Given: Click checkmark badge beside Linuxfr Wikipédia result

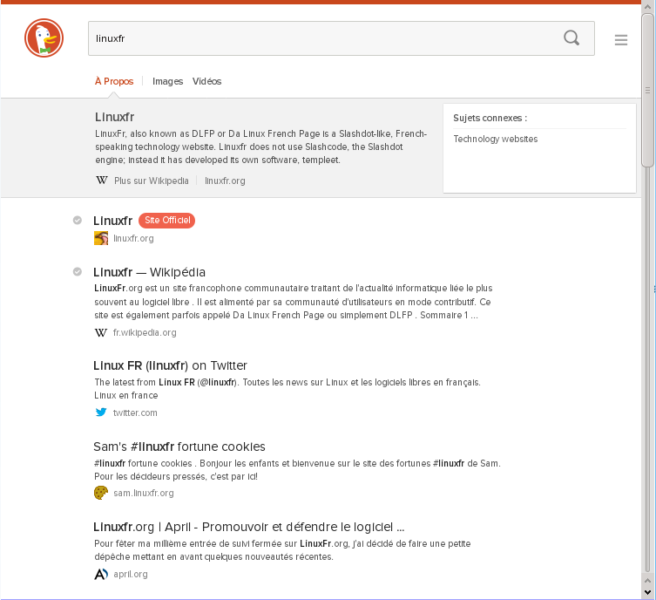Looking at the screenshot, I should tap(78, 271).
